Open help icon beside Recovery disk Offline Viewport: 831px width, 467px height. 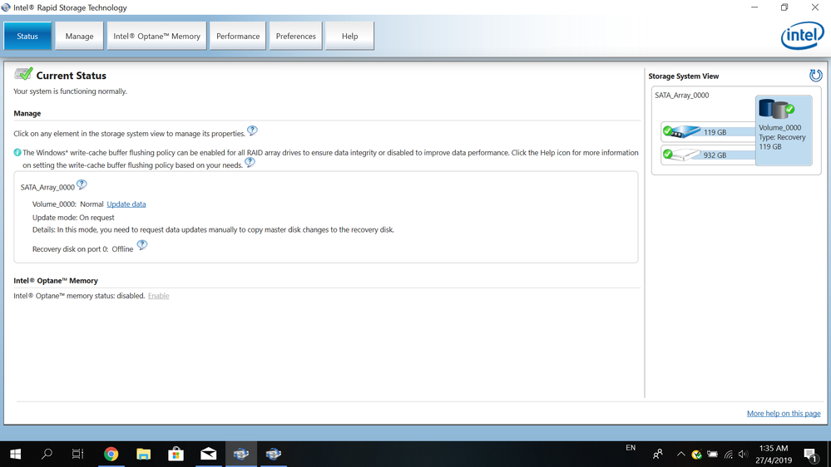coord(142,244)
